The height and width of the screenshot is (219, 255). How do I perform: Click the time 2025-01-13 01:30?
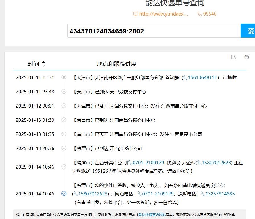coord(35,120)
